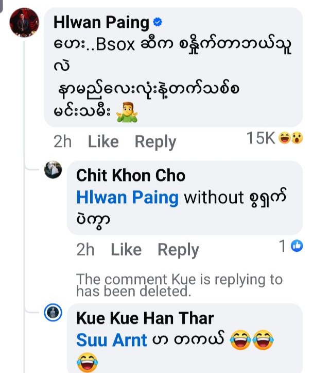Click the Hlwan Paing mention in reply
Viewport: 312px width, 373px height.
(x=127, y=197)
